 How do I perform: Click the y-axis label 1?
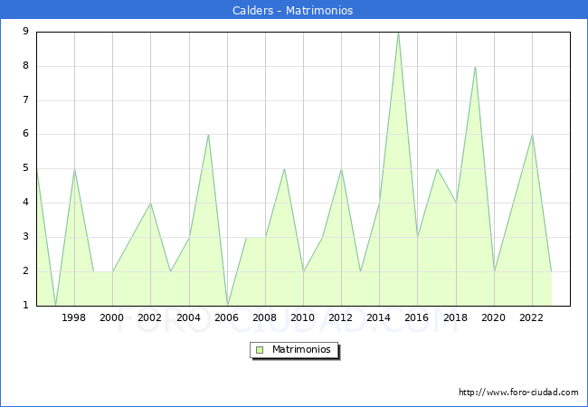coord(25,305)
